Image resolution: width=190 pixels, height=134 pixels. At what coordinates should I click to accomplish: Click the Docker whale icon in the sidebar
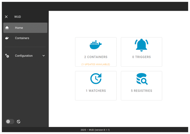pyautogui.click(x=7, y=38)
